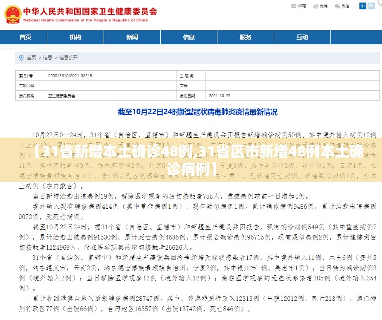Switch language to Chinese 中
Image resolution: width=382 pixels, height=320 pixels.
click(363, 6)
